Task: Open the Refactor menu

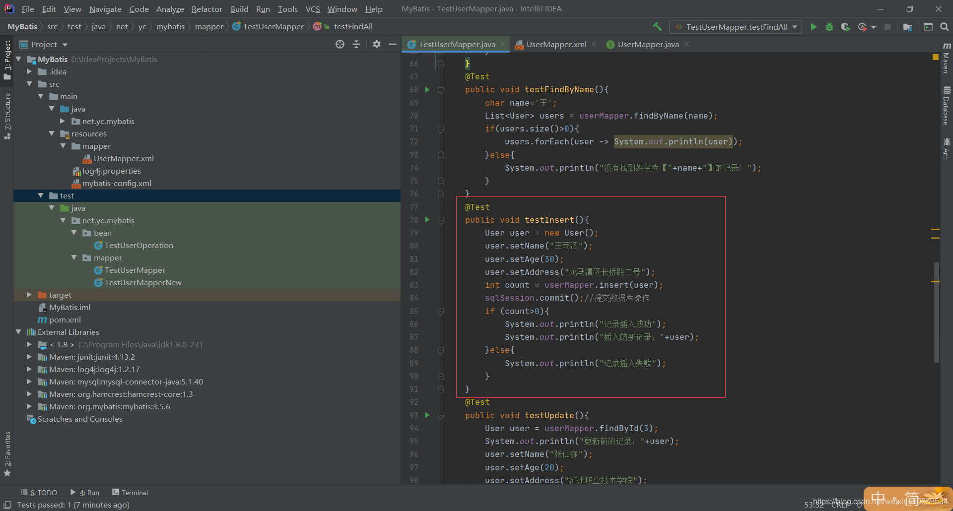Action: [x=206, y=9]
